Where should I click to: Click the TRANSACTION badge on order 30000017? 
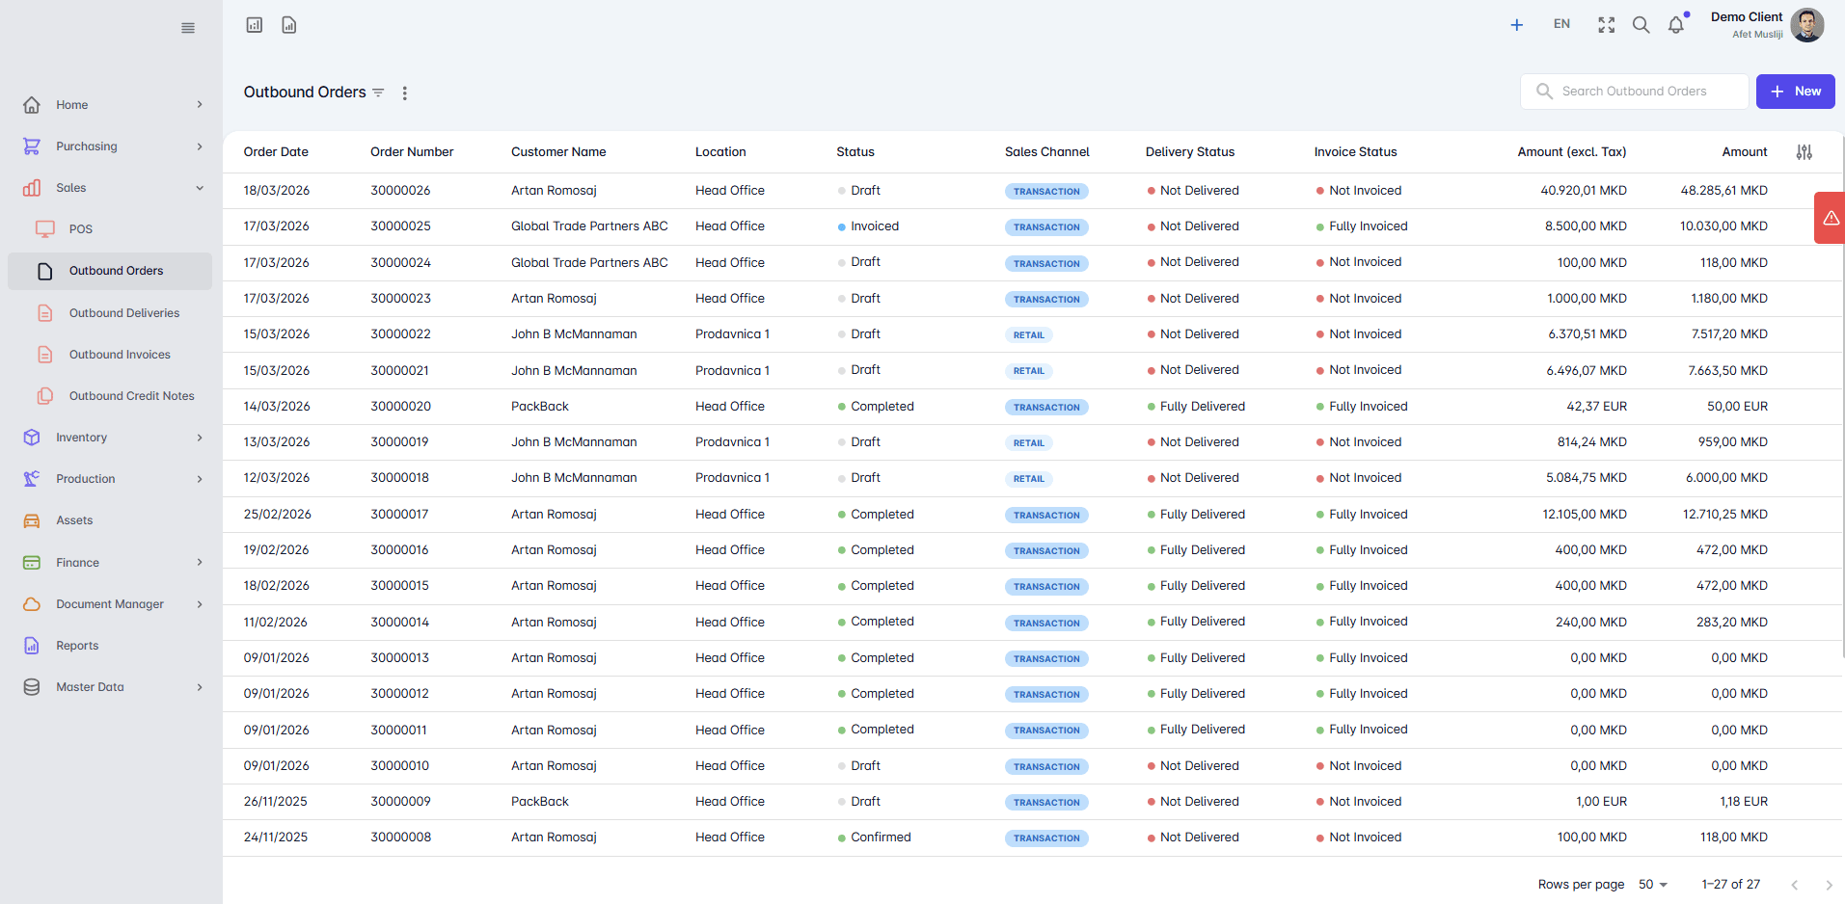[x=1046, y=516]
